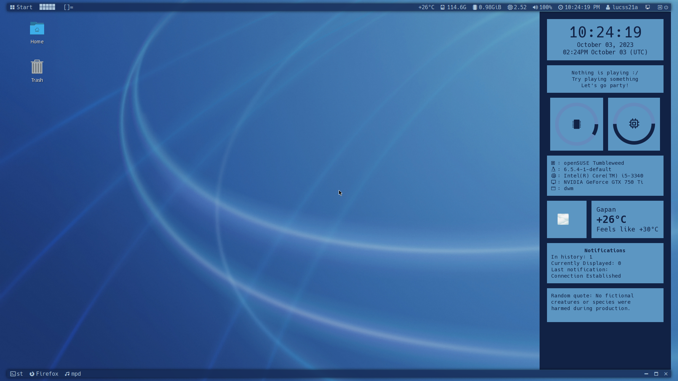Click the 'In history: 1' line
The height and width of the screenshot is (381, 678).
pos(572,257)
